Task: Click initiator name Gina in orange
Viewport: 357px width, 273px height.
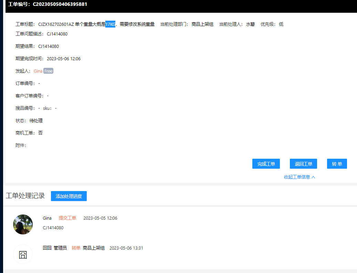Action: [x=38, y=71]
